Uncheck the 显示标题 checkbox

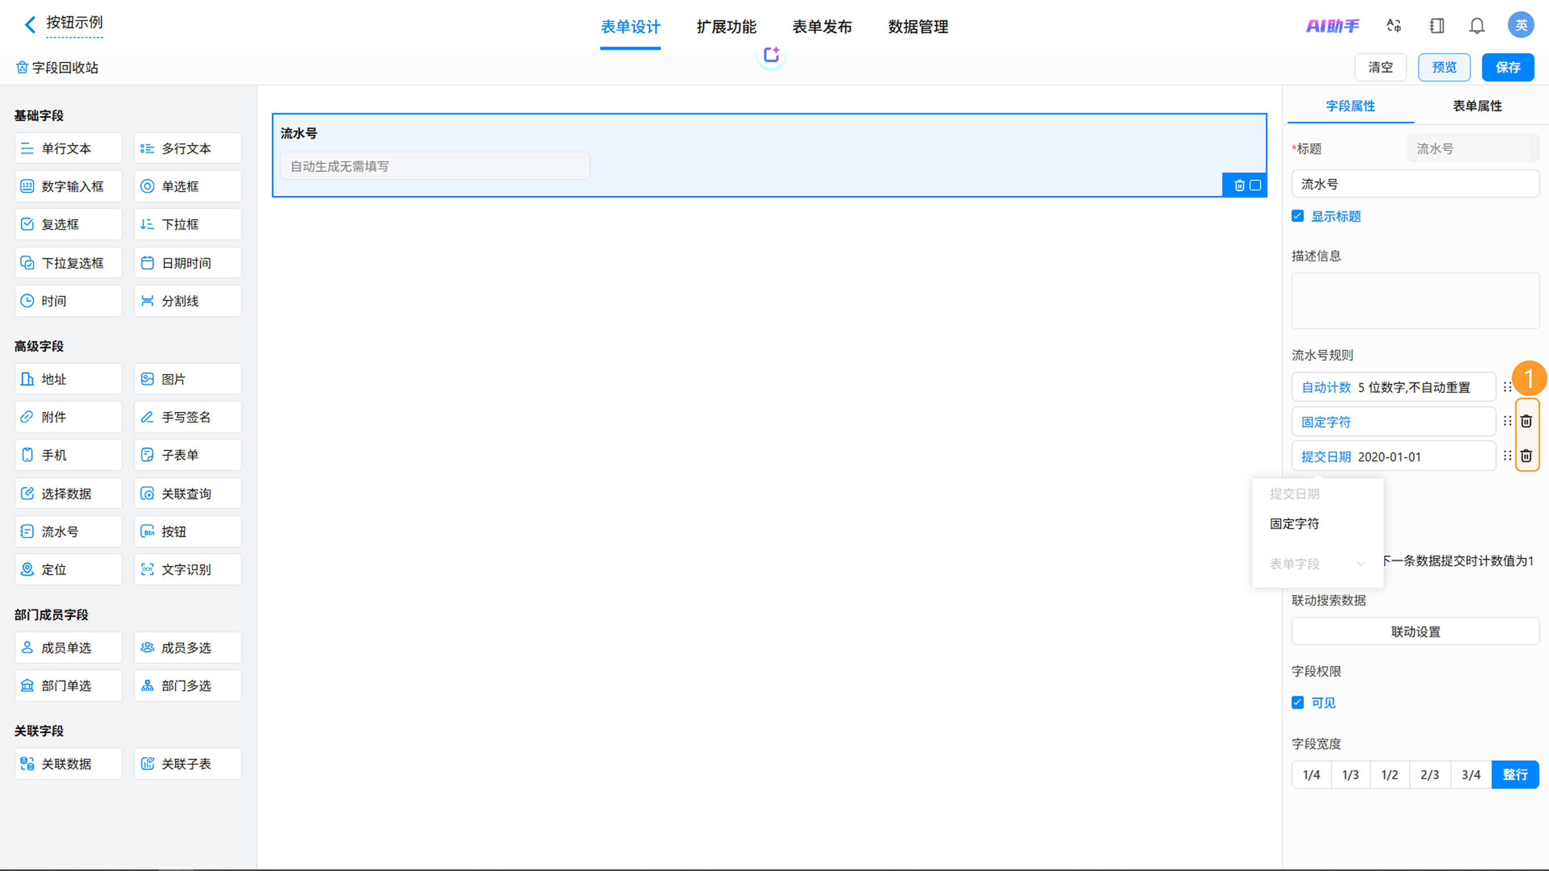pyautogui.click(x=1298, y=216)
